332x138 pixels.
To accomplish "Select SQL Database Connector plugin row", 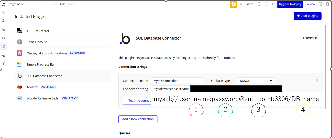I will pyautogui.click(x=63, y=76).
